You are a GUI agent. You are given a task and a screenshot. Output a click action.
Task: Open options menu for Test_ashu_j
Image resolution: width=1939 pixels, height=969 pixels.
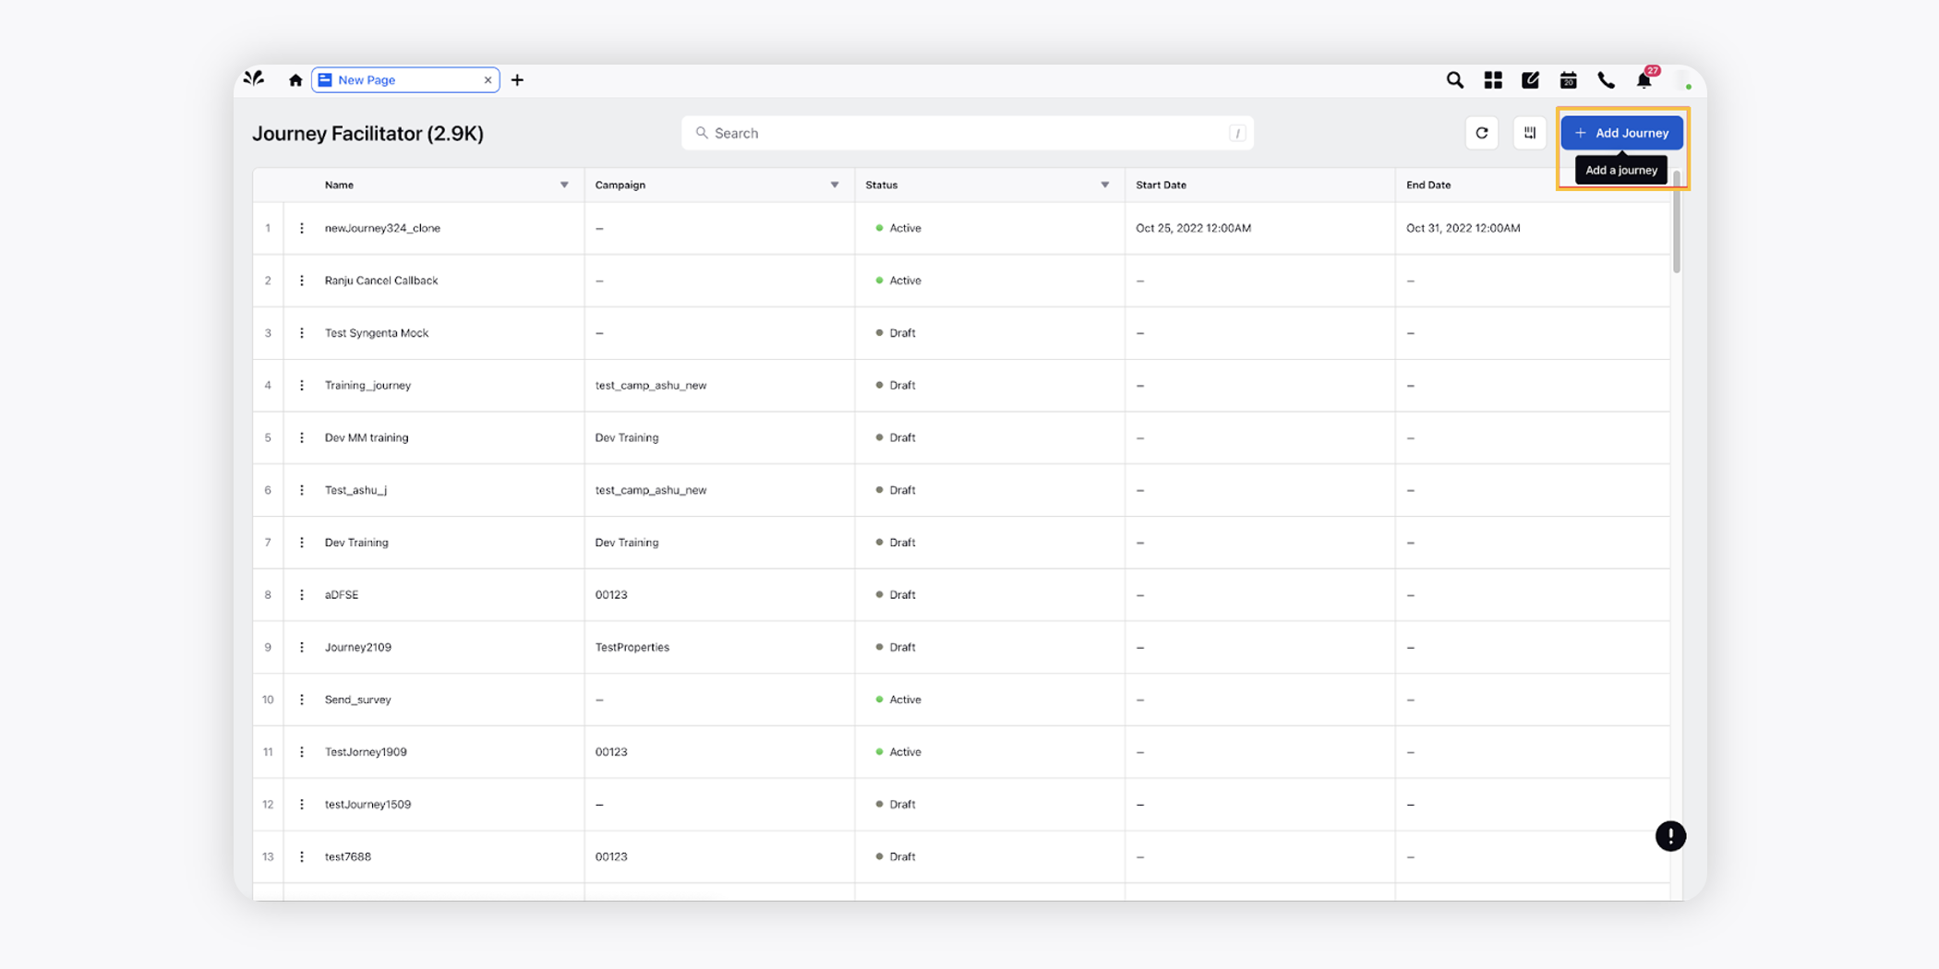(x=302, y=490)
